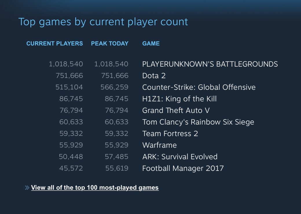Screen dimensions: 301x214
Task: Open Football Manager 2017 entry
Action: pos(183,168)
